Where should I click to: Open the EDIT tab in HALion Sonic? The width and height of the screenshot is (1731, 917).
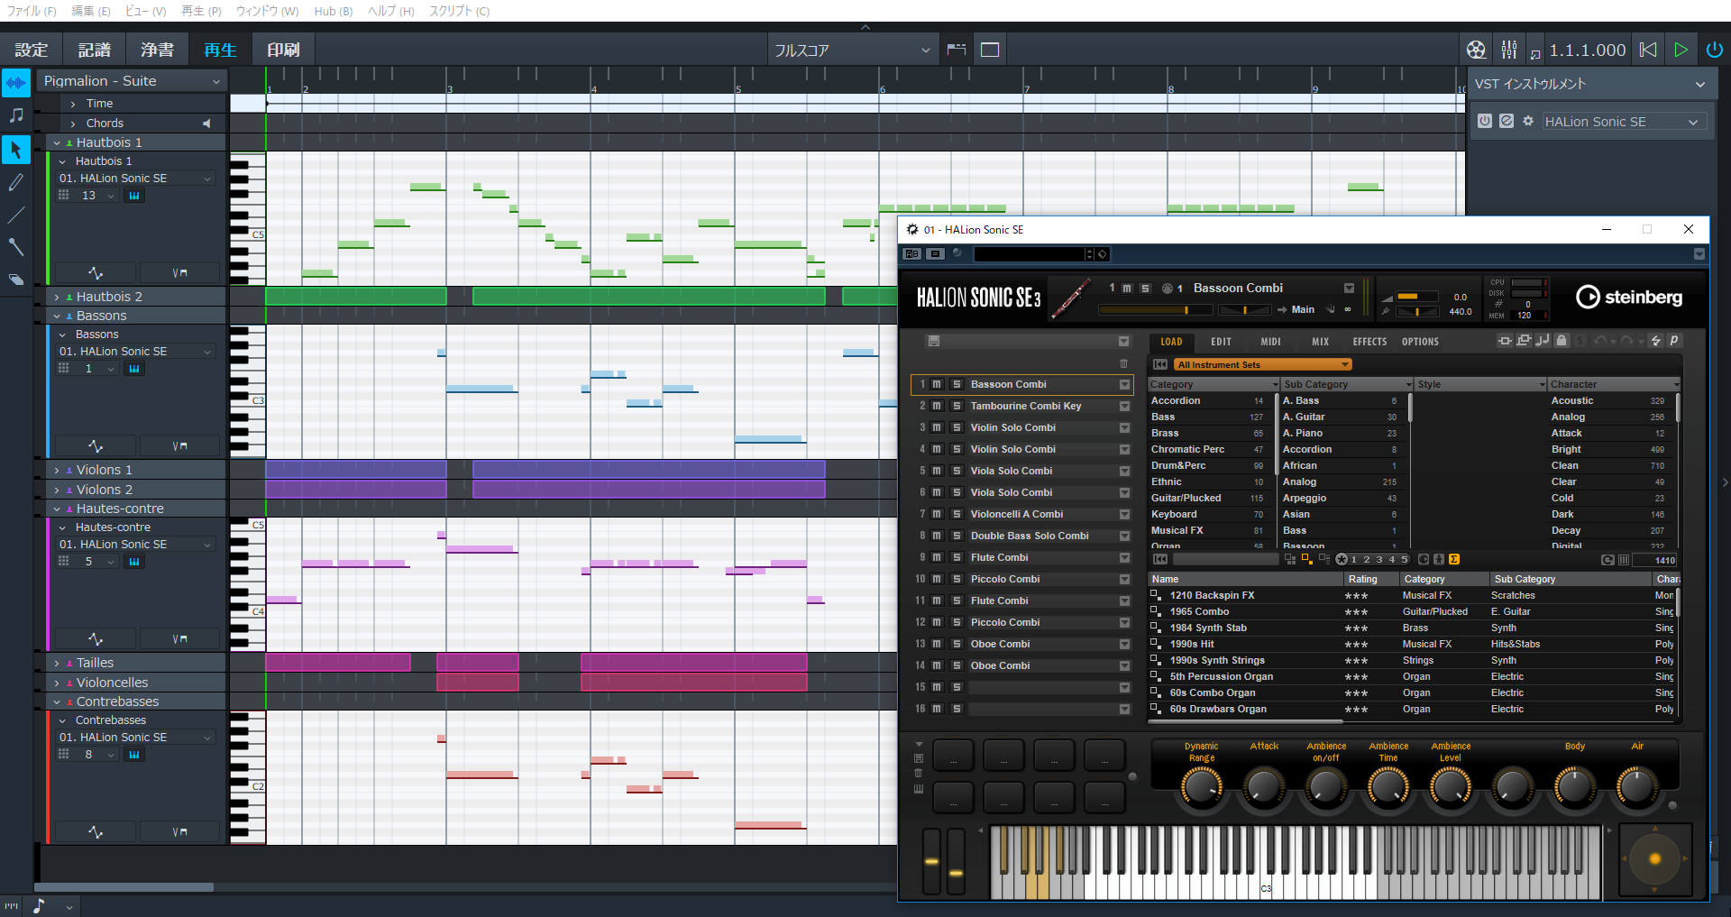point(1221,342)
